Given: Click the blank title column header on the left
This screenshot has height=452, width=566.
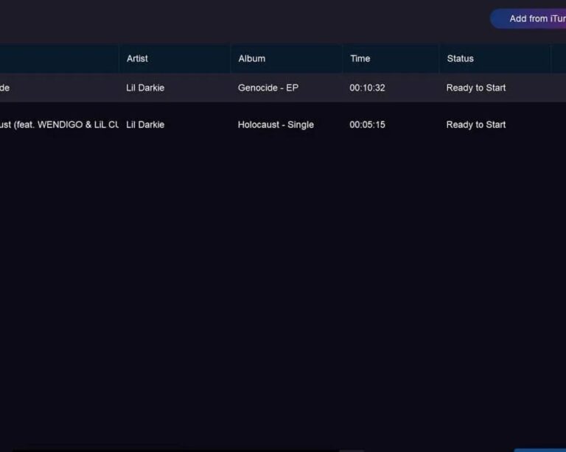Looking at the screenshot, I should 59,58.
